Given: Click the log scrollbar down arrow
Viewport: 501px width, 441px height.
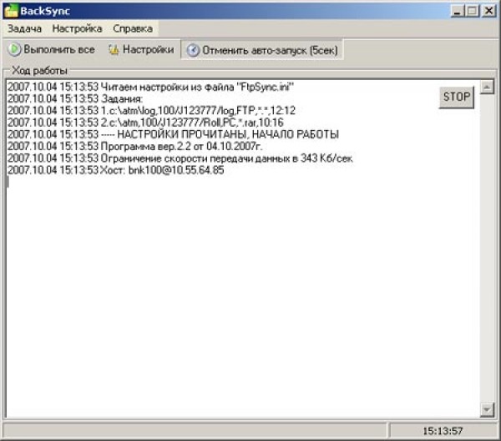Looking at the screenshot, I should click(x=487, y=409).
